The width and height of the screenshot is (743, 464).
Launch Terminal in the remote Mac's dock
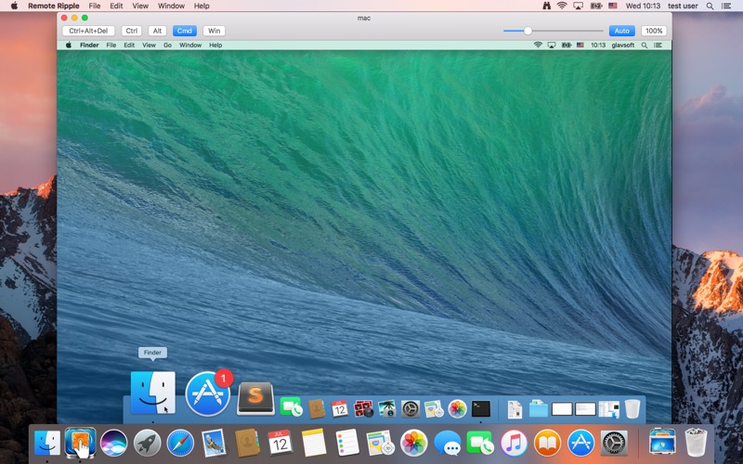(480, 408)
